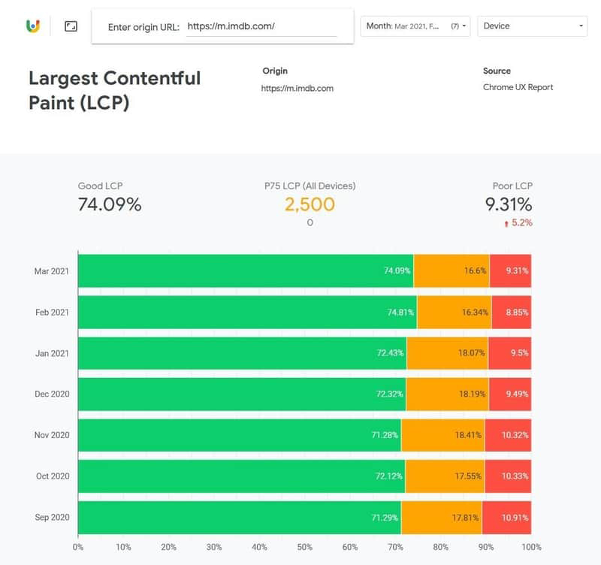Viewport: 601px width, 565px height.
Task: Click the red 5.2% increase indicator
Action: coord(520,222)
